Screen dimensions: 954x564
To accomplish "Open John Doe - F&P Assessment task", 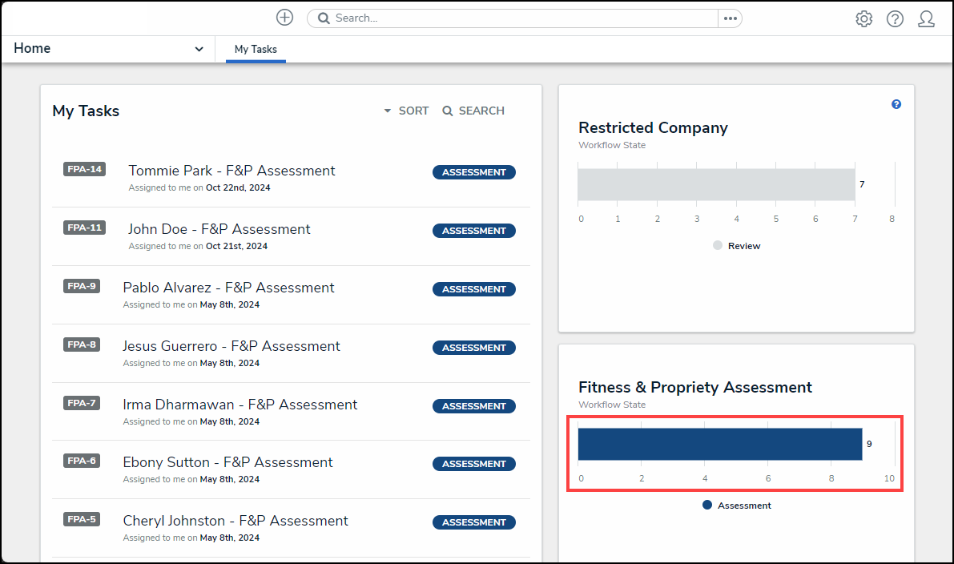I will click(219, 229).
